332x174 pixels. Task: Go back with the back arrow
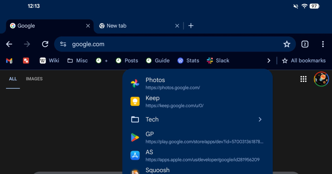click(x=9, y=44)
